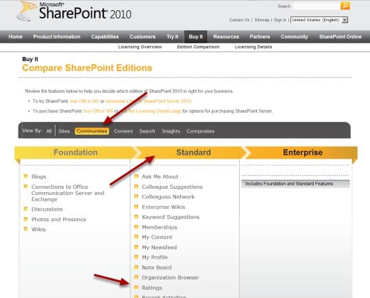Select the Buy It menu item
Image resolution: width=370 pixels, height=298 pixels.
pyautogui.click(x=195, y=36)
